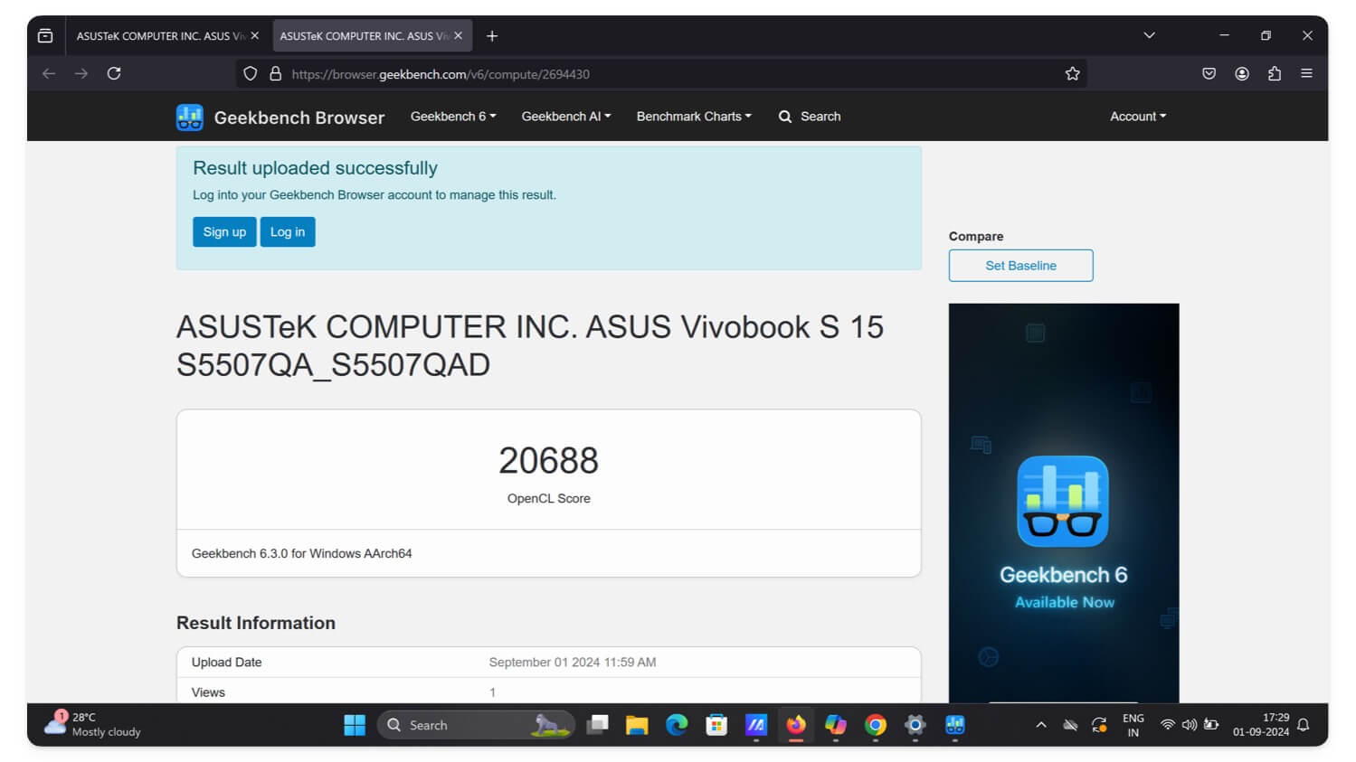Open the Geekbench 6 dropdown

(452, 117)
